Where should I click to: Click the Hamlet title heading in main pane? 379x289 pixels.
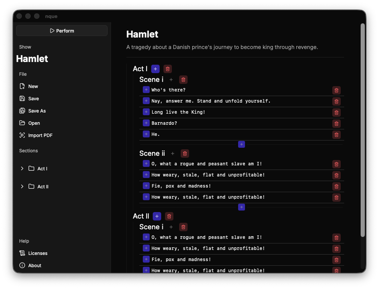(x=142, y=34)
